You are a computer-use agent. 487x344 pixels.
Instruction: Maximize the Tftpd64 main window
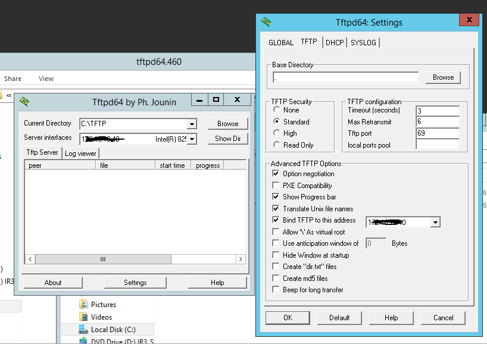(x=216, y=100)
